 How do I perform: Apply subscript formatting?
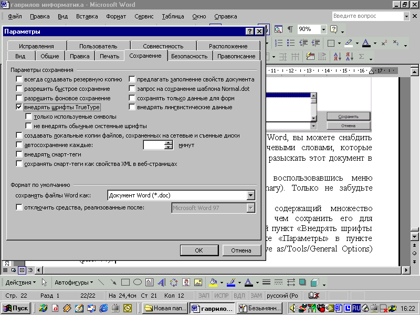point(396,43)
